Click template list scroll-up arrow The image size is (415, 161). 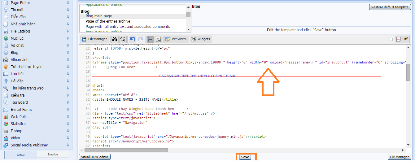[188, 7]
